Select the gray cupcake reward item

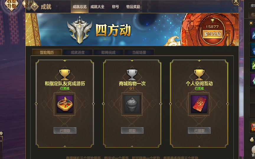click(132, 104)
